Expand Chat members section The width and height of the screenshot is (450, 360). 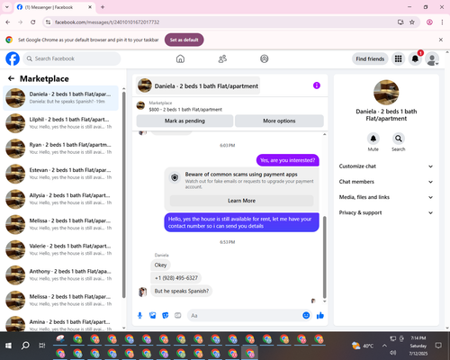point(386,182)
